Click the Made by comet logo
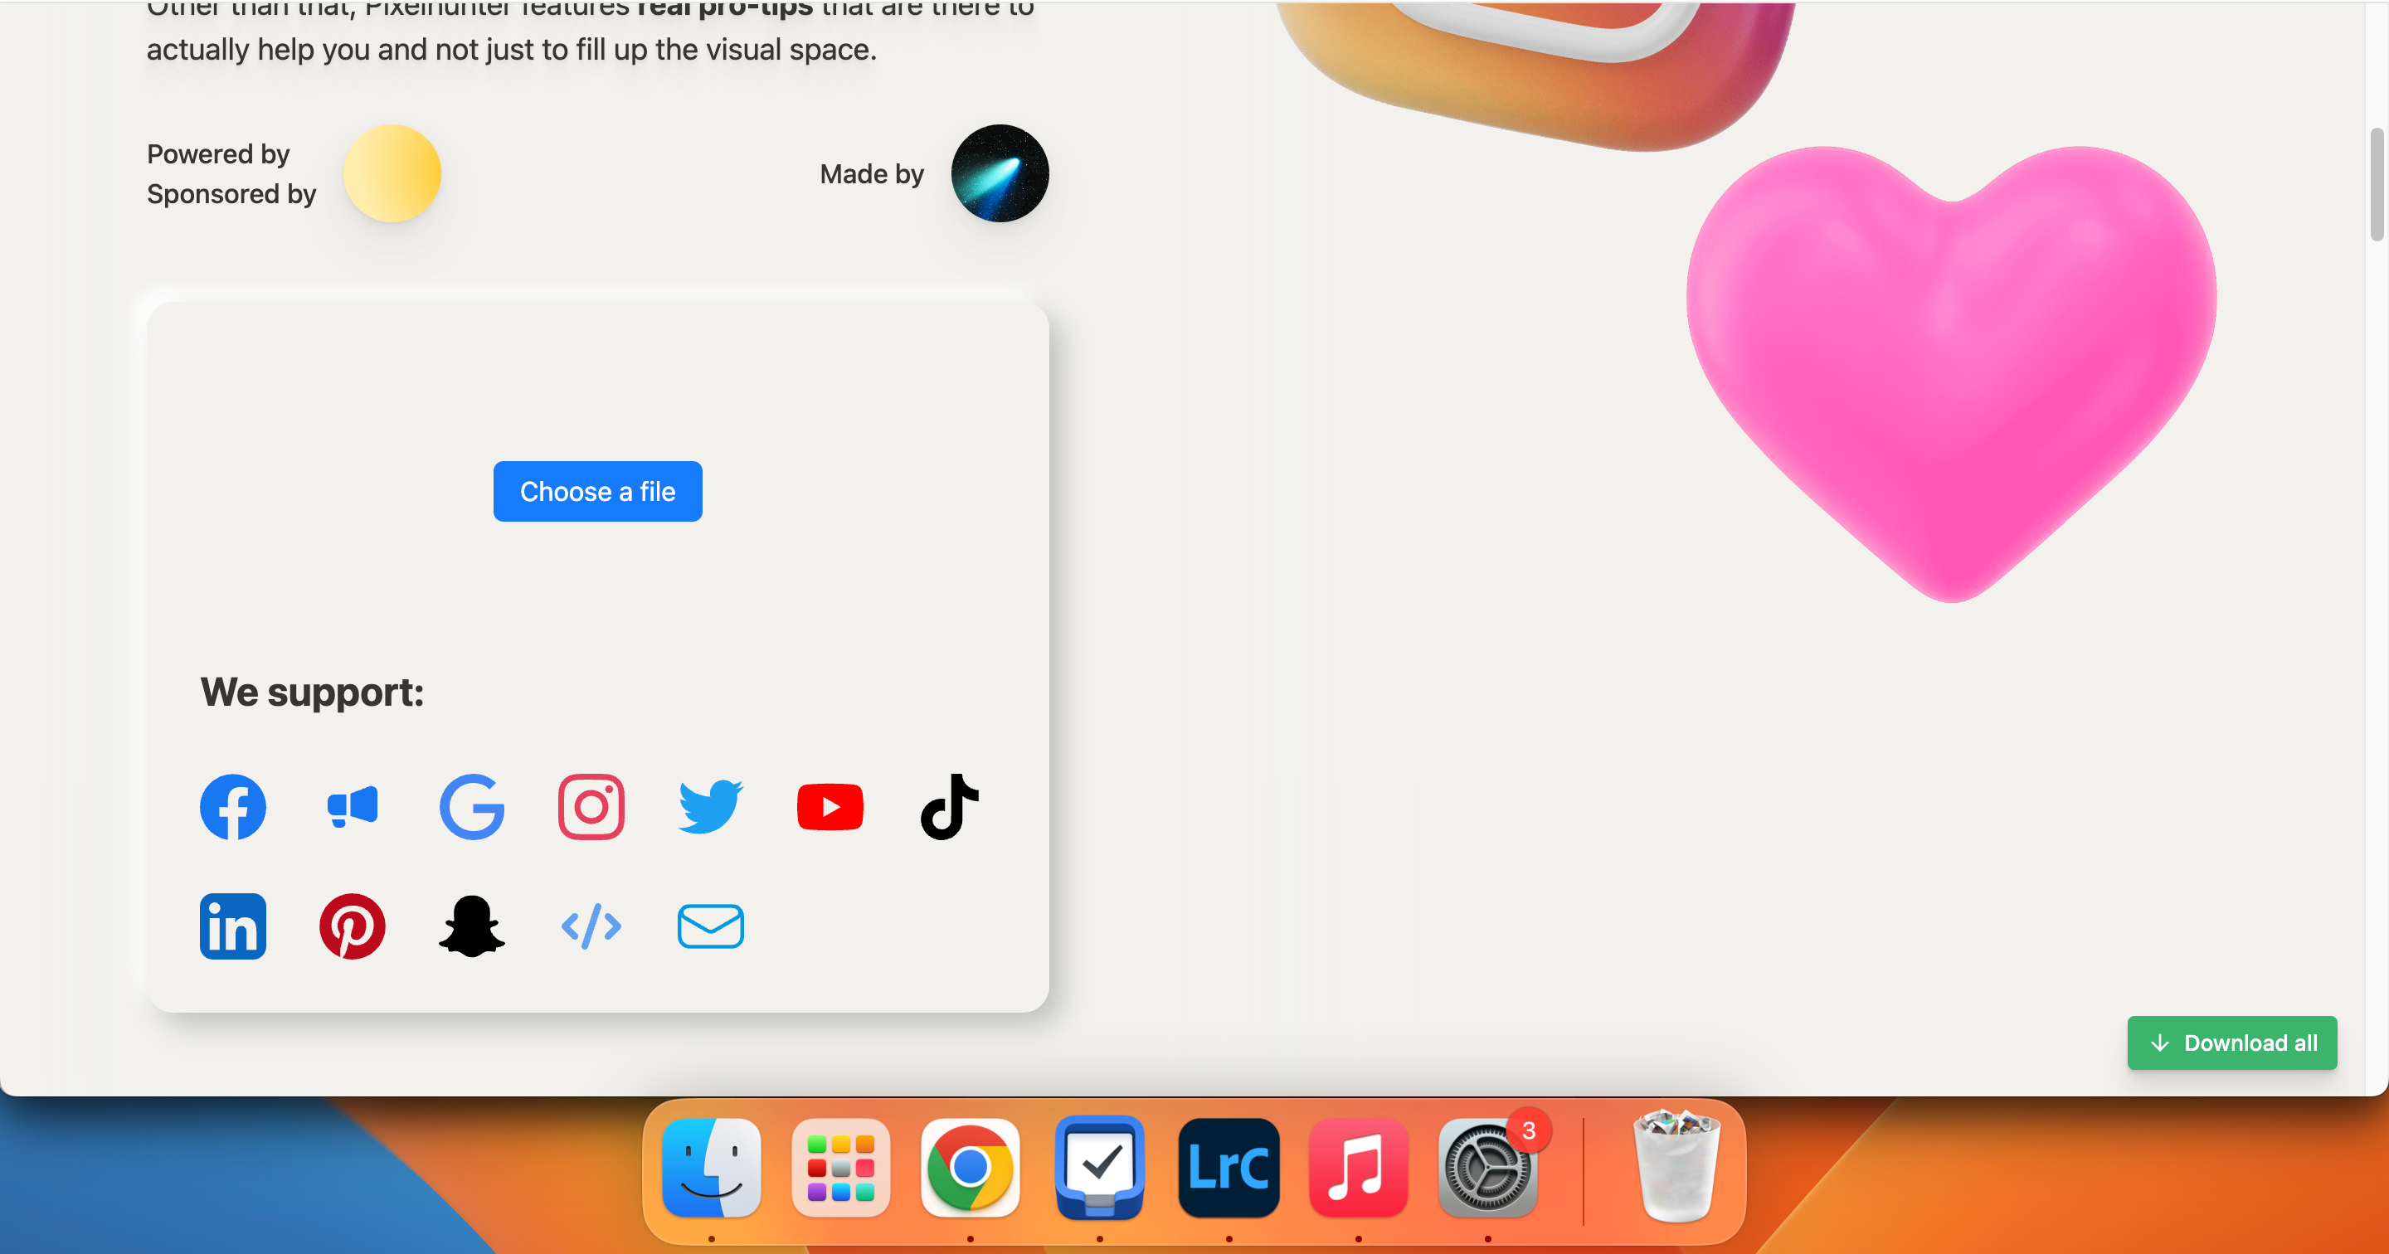The height and width of the screenshot is (1254, 2389). coord(998,173)
